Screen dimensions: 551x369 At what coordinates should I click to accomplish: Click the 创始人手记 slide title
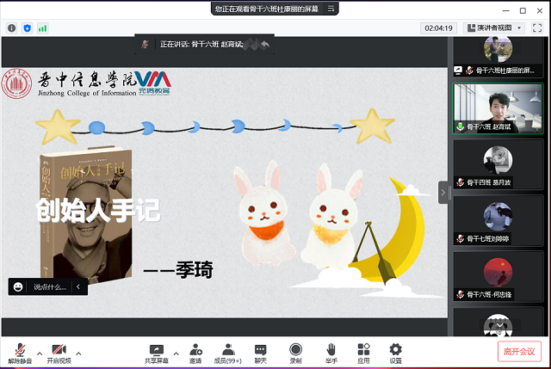[98, 211]
